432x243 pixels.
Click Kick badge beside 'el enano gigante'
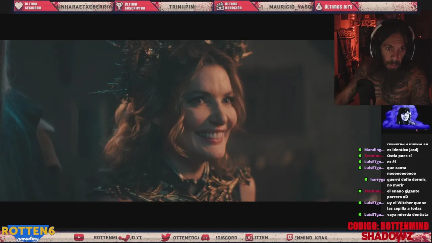(x=360, y=191)
